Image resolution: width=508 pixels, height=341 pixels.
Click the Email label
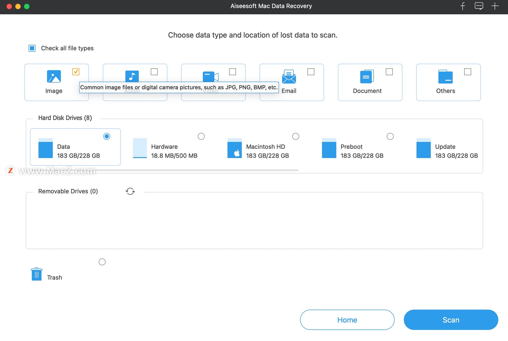pos(289,91)
